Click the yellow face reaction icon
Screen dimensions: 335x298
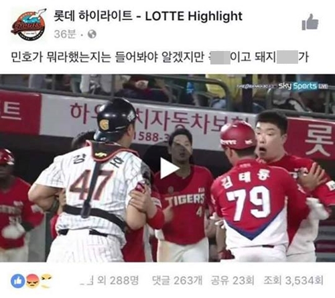[x=46, y=281]
